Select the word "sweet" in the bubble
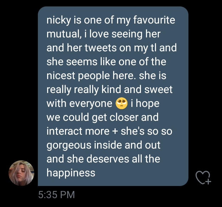The image size is (222, 207). tap(158, 89)
